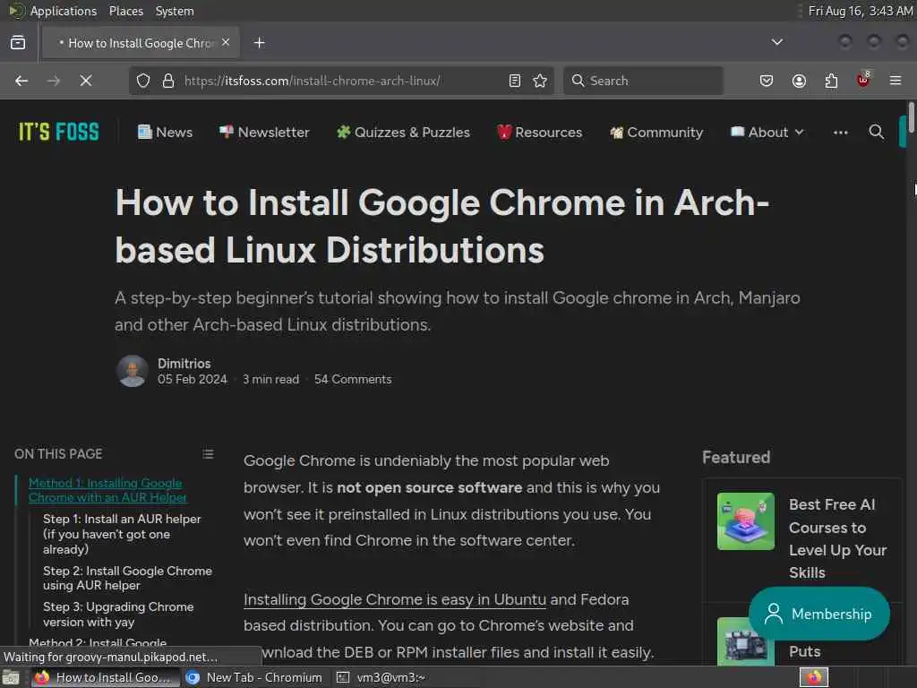Open the Firefox account icon
The height and width of the screenshot is (688, 917).
(x=799, y=81)
